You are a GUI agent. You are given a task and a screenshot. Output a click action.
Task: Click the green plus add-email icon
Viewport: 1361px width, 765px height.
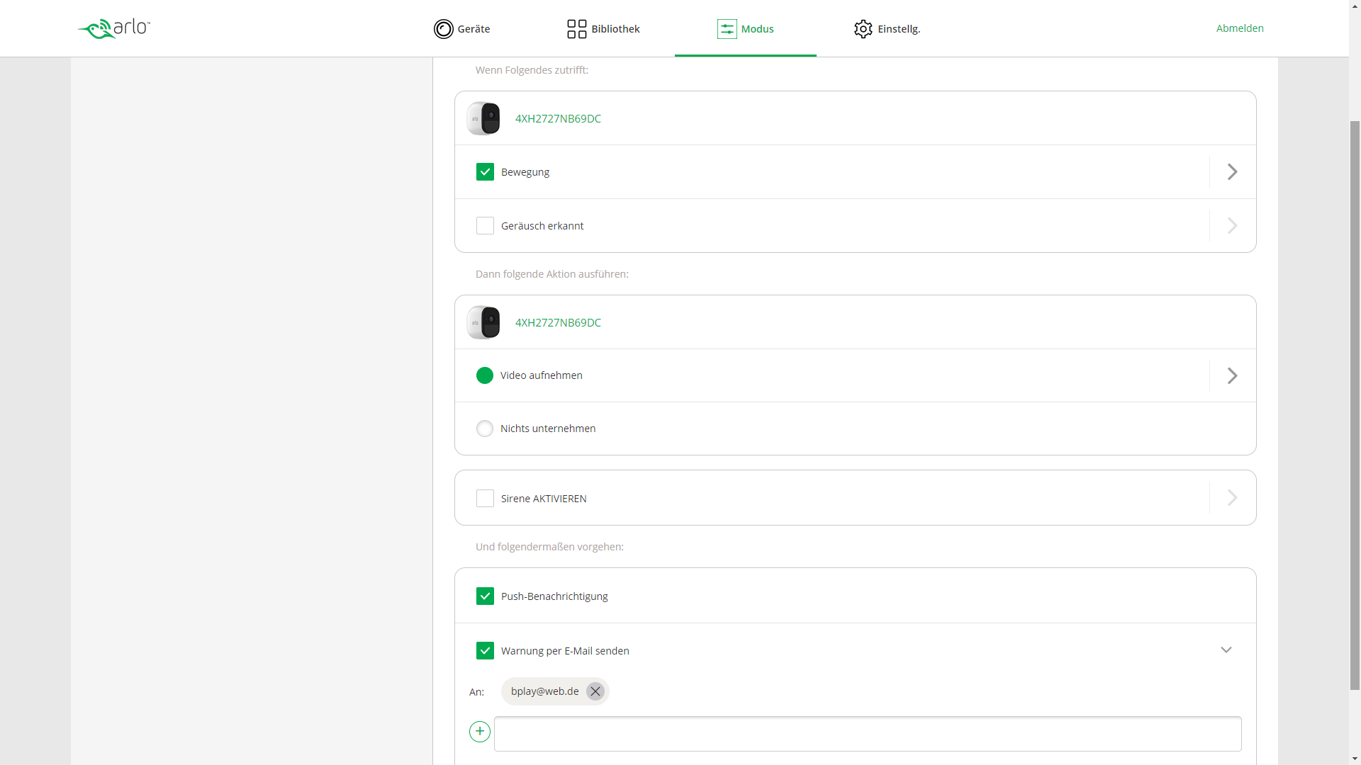click(x=480, y=732)
